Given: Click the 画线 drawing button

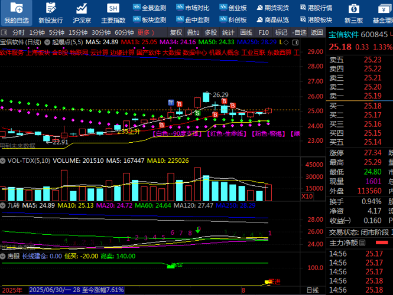Looking at the screenshot, I should [246, 32].
